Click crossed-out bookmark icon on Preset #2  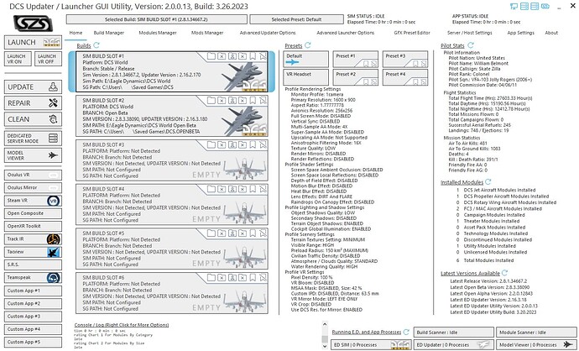373,82
